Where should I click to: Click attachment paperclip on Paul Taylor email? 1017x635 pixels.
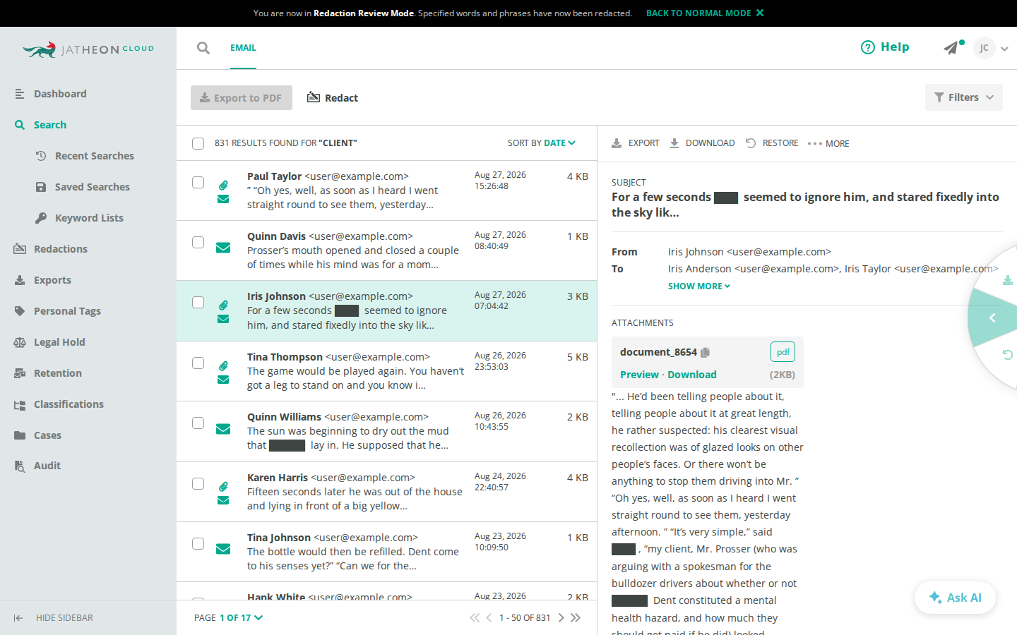pyautogui.click(x=223, y=185)
